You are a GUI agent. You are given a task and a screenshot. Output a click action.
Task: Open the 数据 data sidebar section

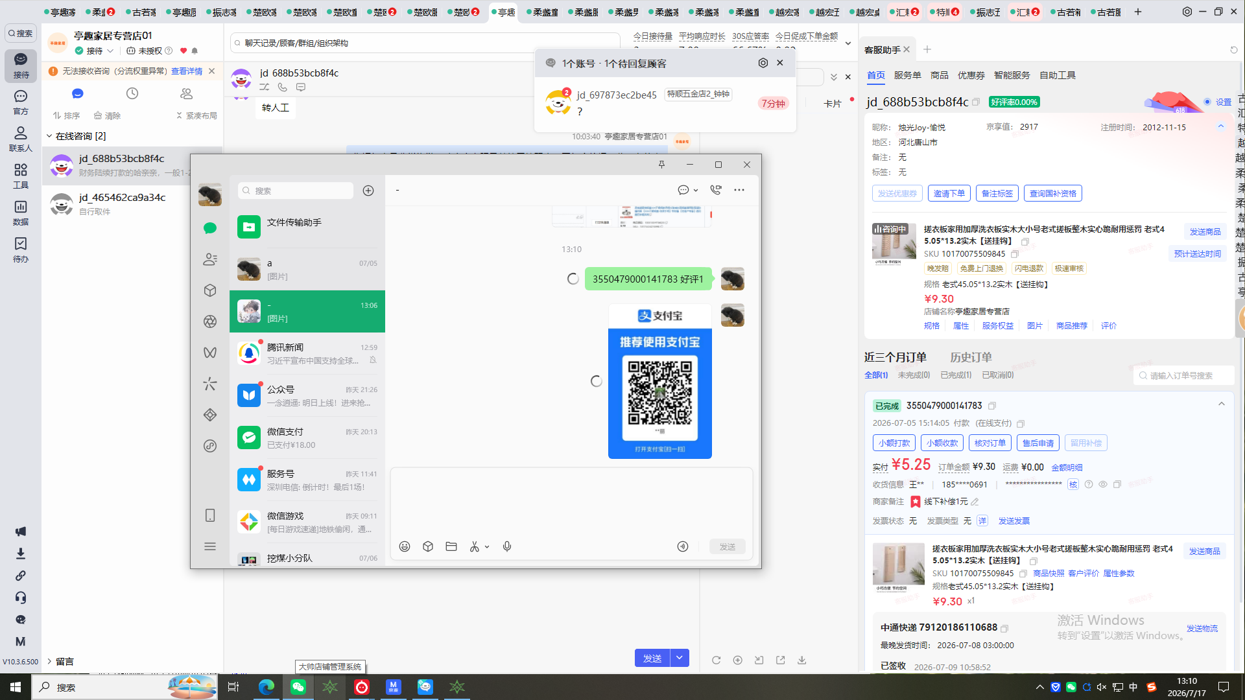coord(21,213)
